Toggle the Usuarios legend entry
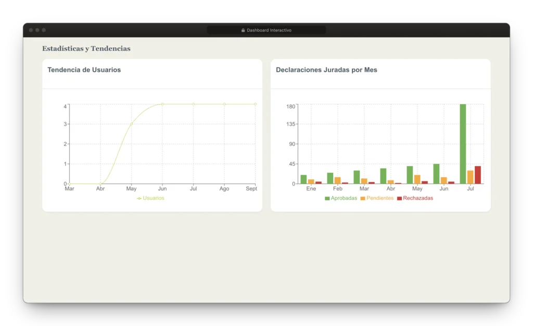Screen dimensions: 533x326 [x=150, y=198]
